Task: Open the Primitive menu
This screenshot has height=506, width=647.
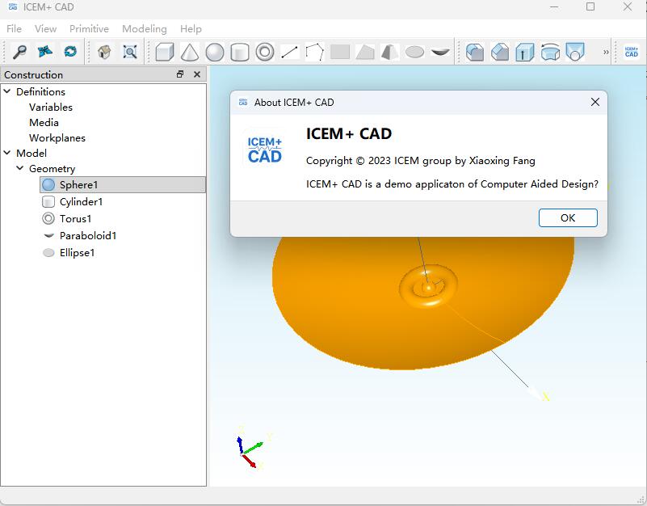Action: click(x=88, y=28)
